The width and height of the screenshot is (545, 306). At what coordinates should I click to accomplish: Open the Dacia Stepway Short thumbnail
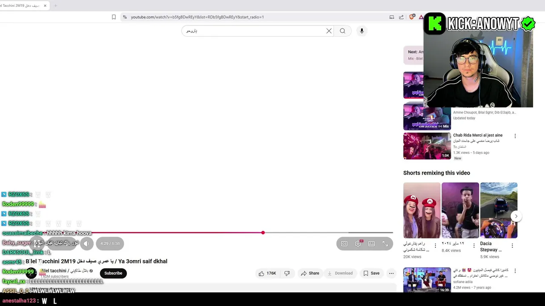(499, 210)
